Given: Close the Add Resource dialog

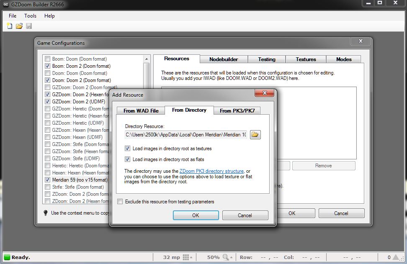Looking at the screenshot, I should [x=265, y=93].
